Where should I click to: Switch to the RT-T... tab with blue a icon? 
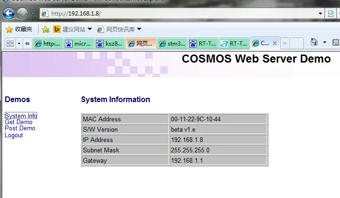234,44
